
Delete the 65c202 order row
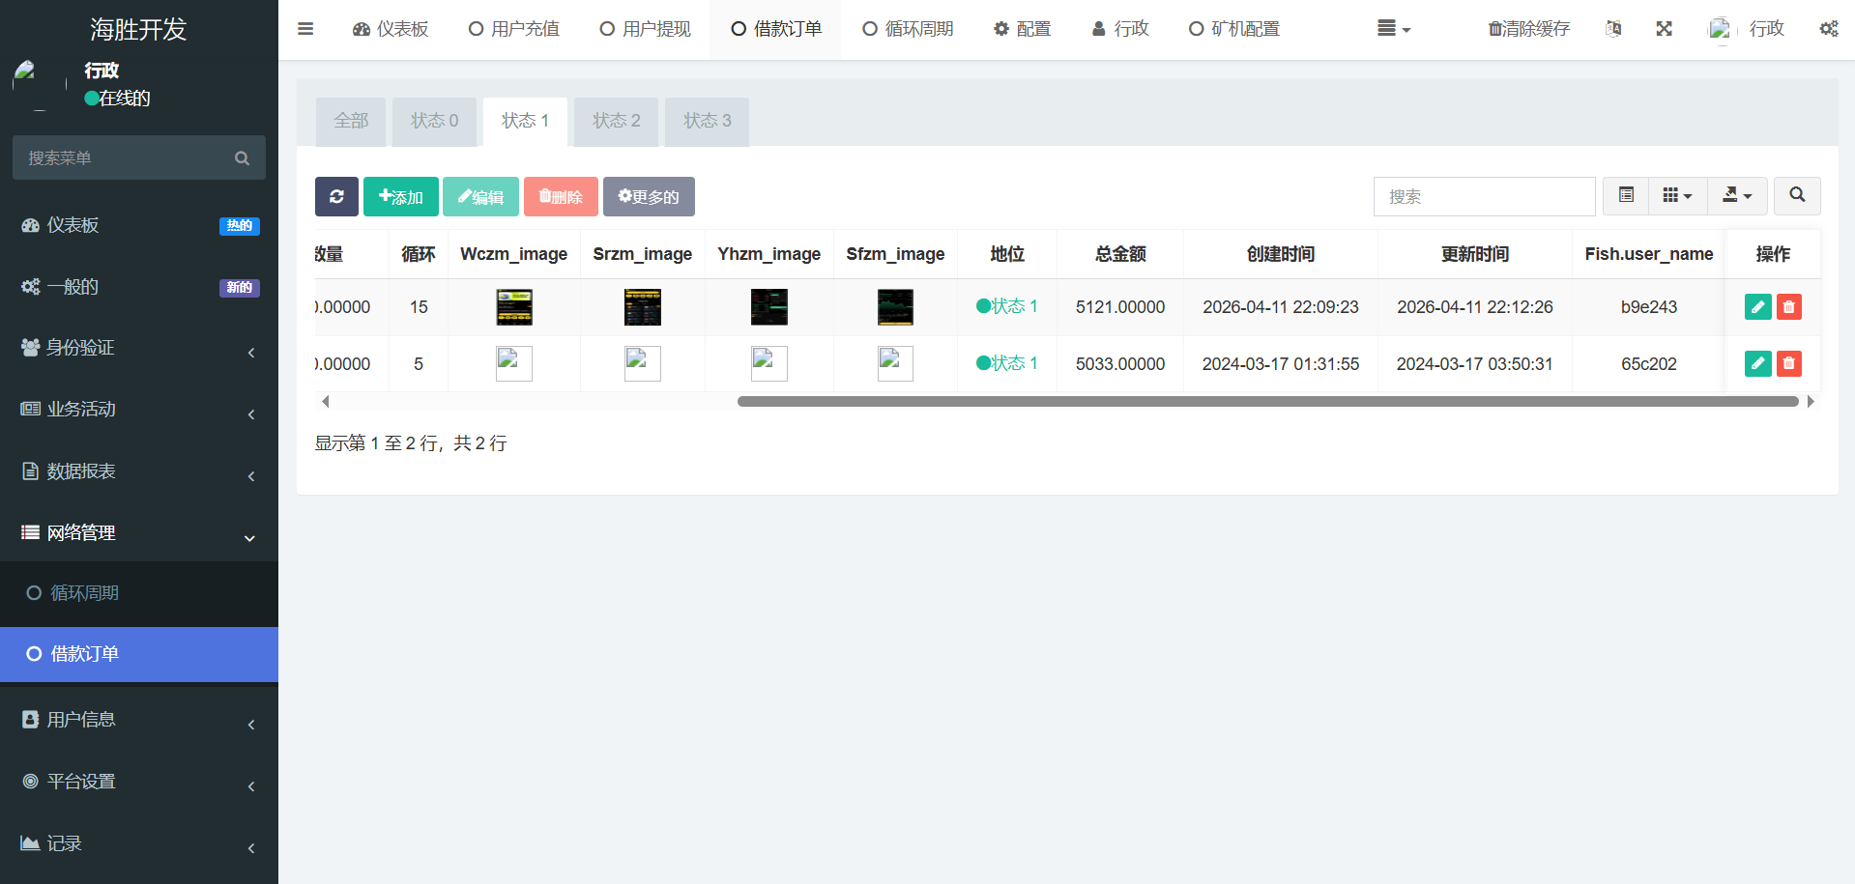[1788, 364]
